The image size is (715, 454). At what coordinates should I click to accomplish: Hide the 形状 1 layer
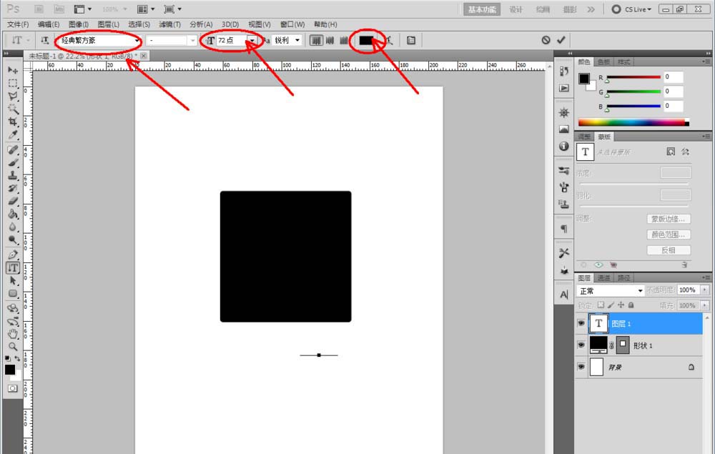(581, 345)
